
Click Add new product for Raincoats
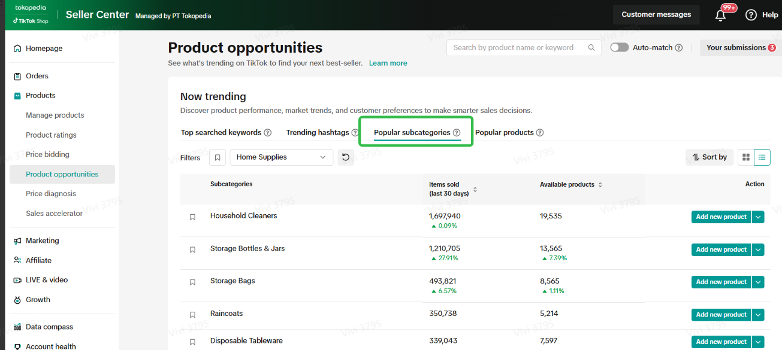point(721,315)
